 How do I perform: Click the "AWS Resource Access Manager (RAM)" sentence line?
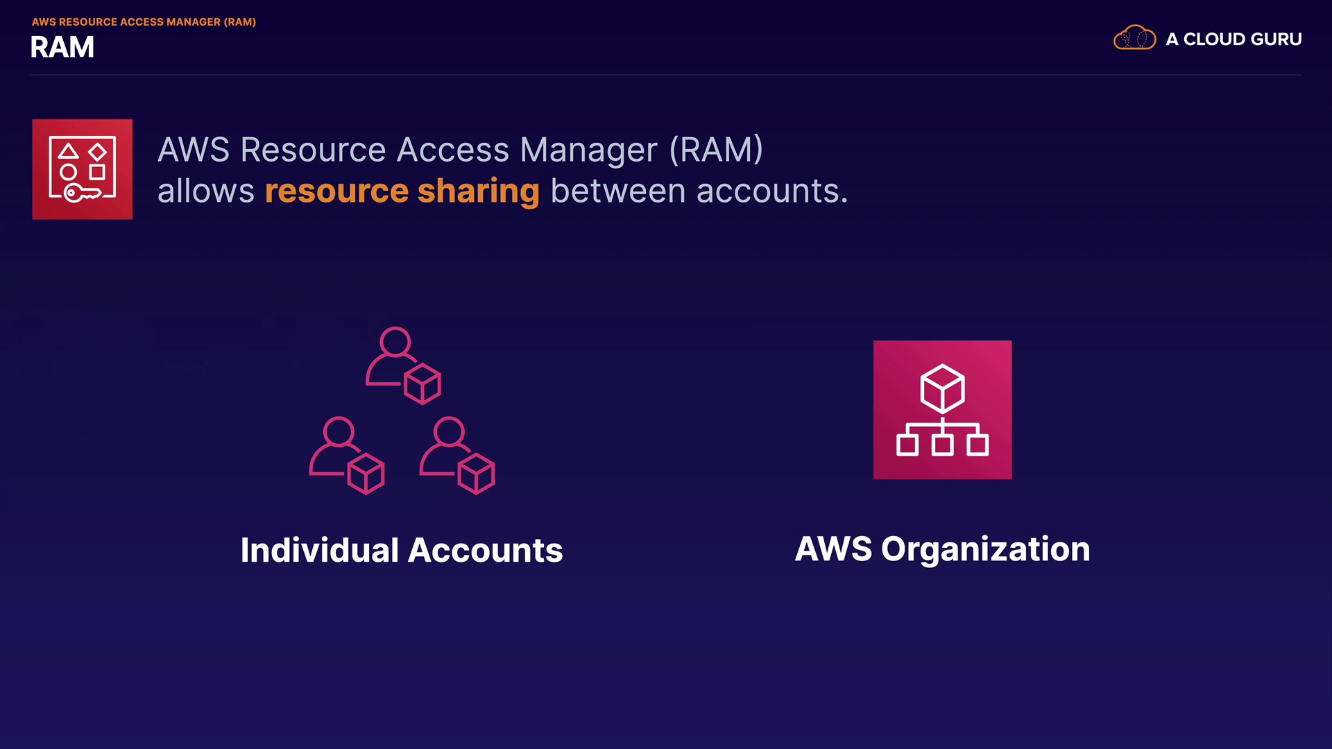tap(460, 150)
